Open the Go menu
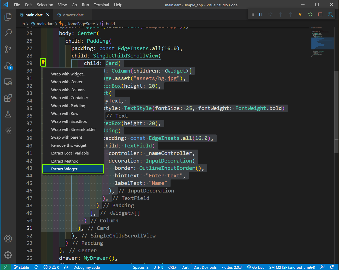339x270 pixels. tap(74, 5)
